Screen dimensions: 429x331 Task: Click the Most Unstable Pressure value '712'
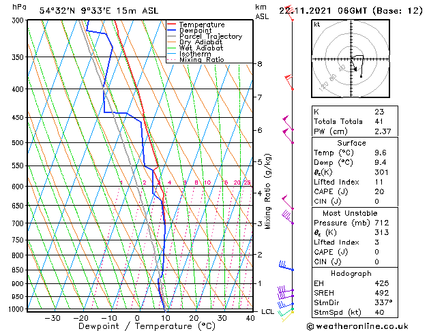382,223
